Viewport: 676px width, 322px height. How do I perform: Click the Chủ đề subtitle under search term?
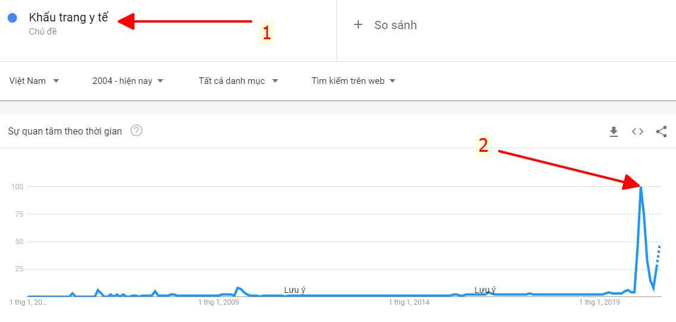tap(43, 32)
